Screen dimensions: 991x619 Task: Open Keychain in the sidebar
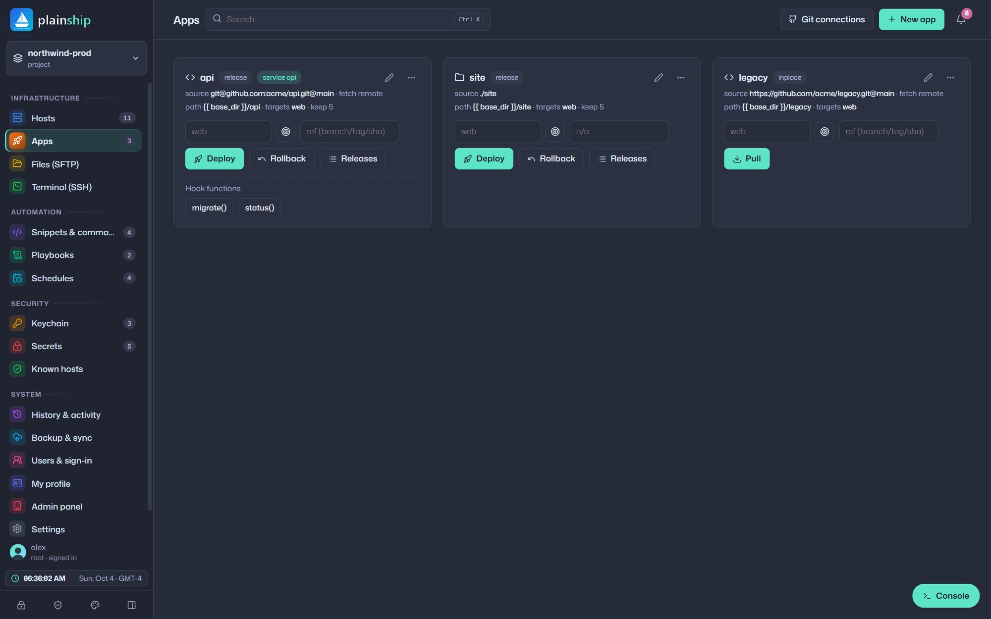click(73, 323)
